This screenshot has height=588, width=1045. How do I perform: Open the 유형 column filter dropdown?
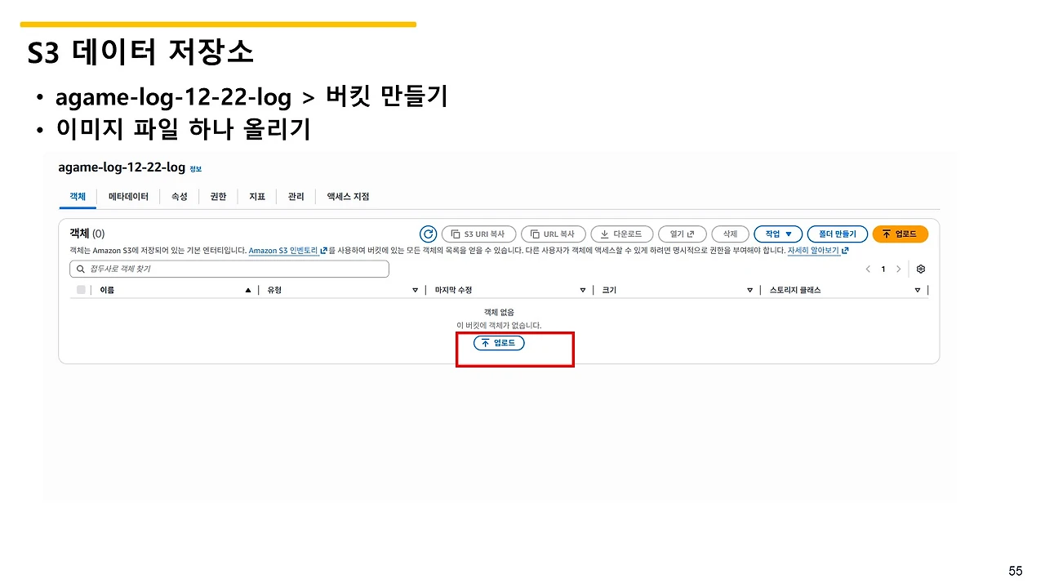tap(415, 289)
